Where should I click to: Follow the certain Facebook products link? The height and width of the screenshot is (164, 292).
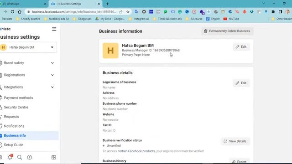[136, 151]
